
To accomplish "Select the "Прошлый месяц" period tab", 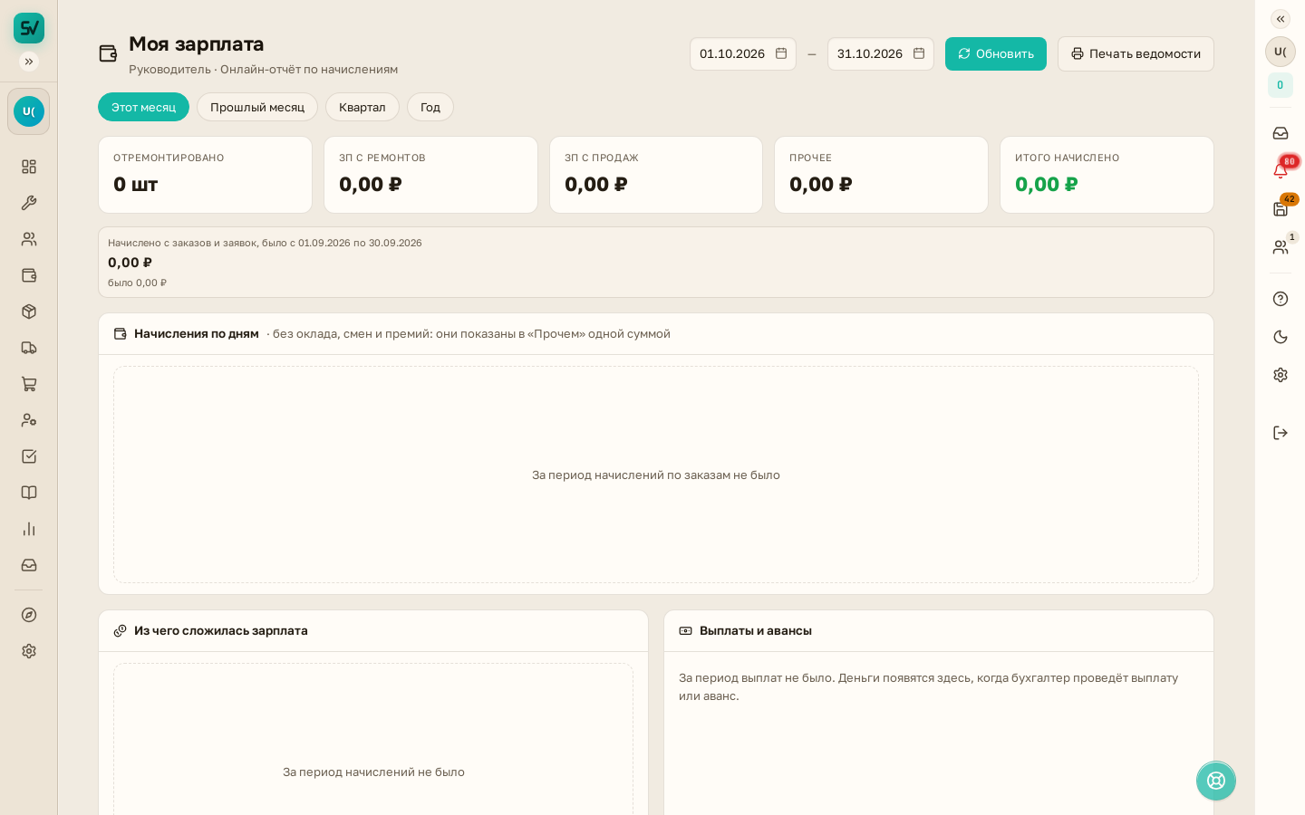I will point(257,107).
